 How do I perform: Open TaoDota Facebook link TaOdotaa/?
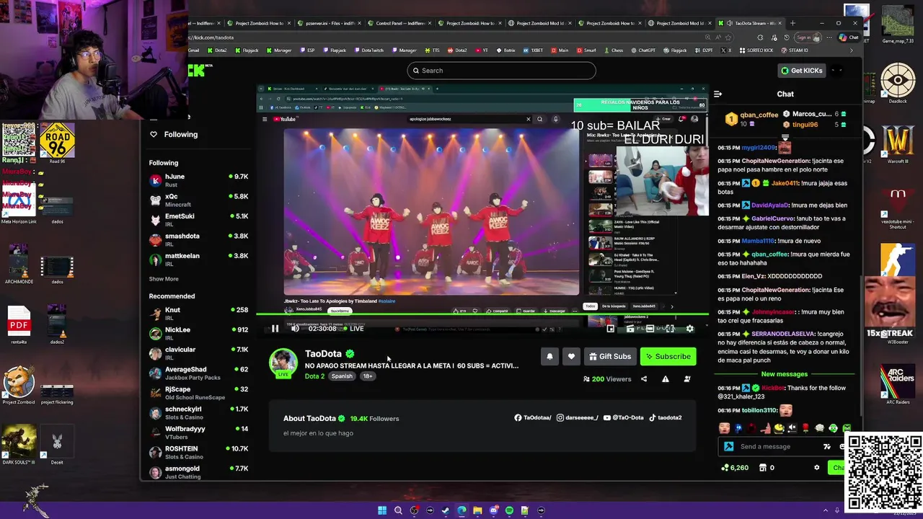coord(532,417)
